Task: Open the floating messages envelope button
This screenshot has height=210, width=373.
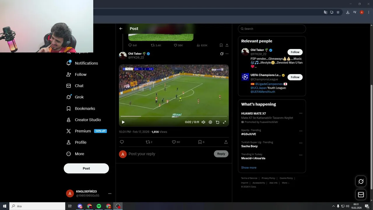Action: (x=361, y=195)
